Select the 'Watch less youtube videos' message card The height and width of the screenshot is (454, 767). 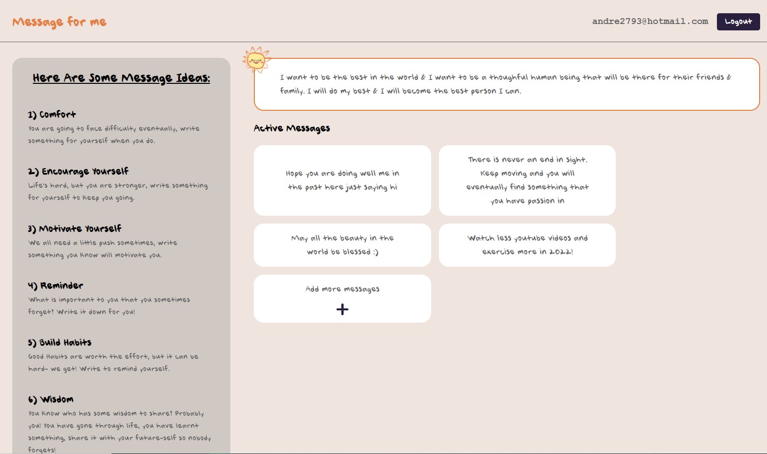[x=527, y=245]
